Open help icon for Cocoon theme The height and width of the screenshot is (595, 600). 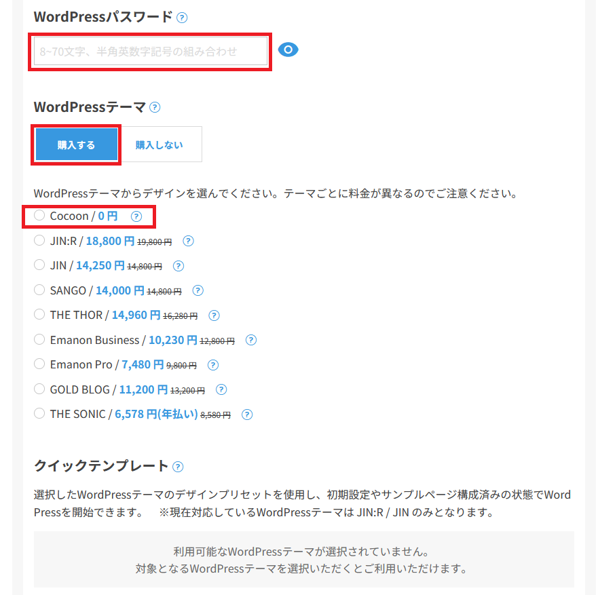point(136,217)
